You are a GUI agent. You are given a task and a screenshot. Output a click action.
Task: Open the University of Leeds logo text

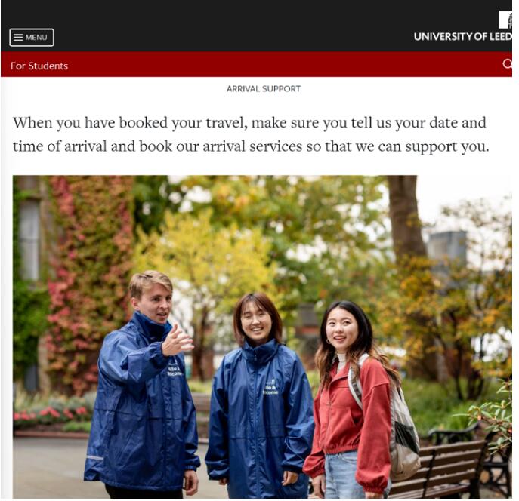click(463, 37)
